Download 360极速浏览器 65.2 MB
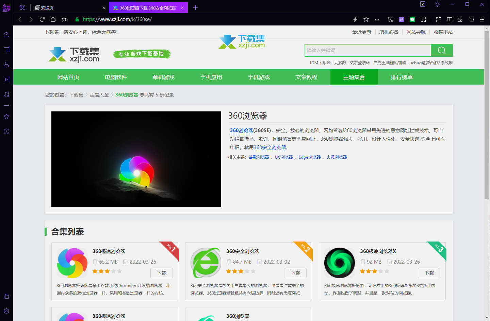The width and height of the screenshot is (490, 321). click(x=162, y=273)
